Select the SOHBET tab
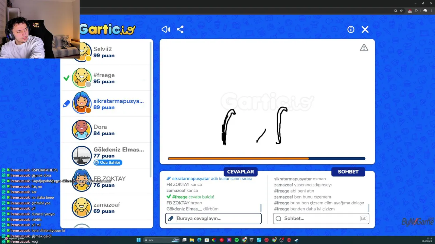 click(348, 172)
